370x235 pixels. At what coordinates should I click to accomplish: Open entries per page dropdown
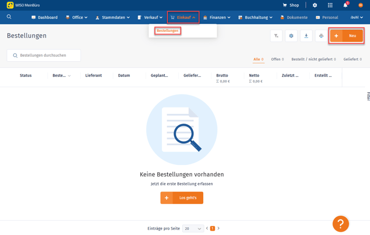[x=193, y=228]
